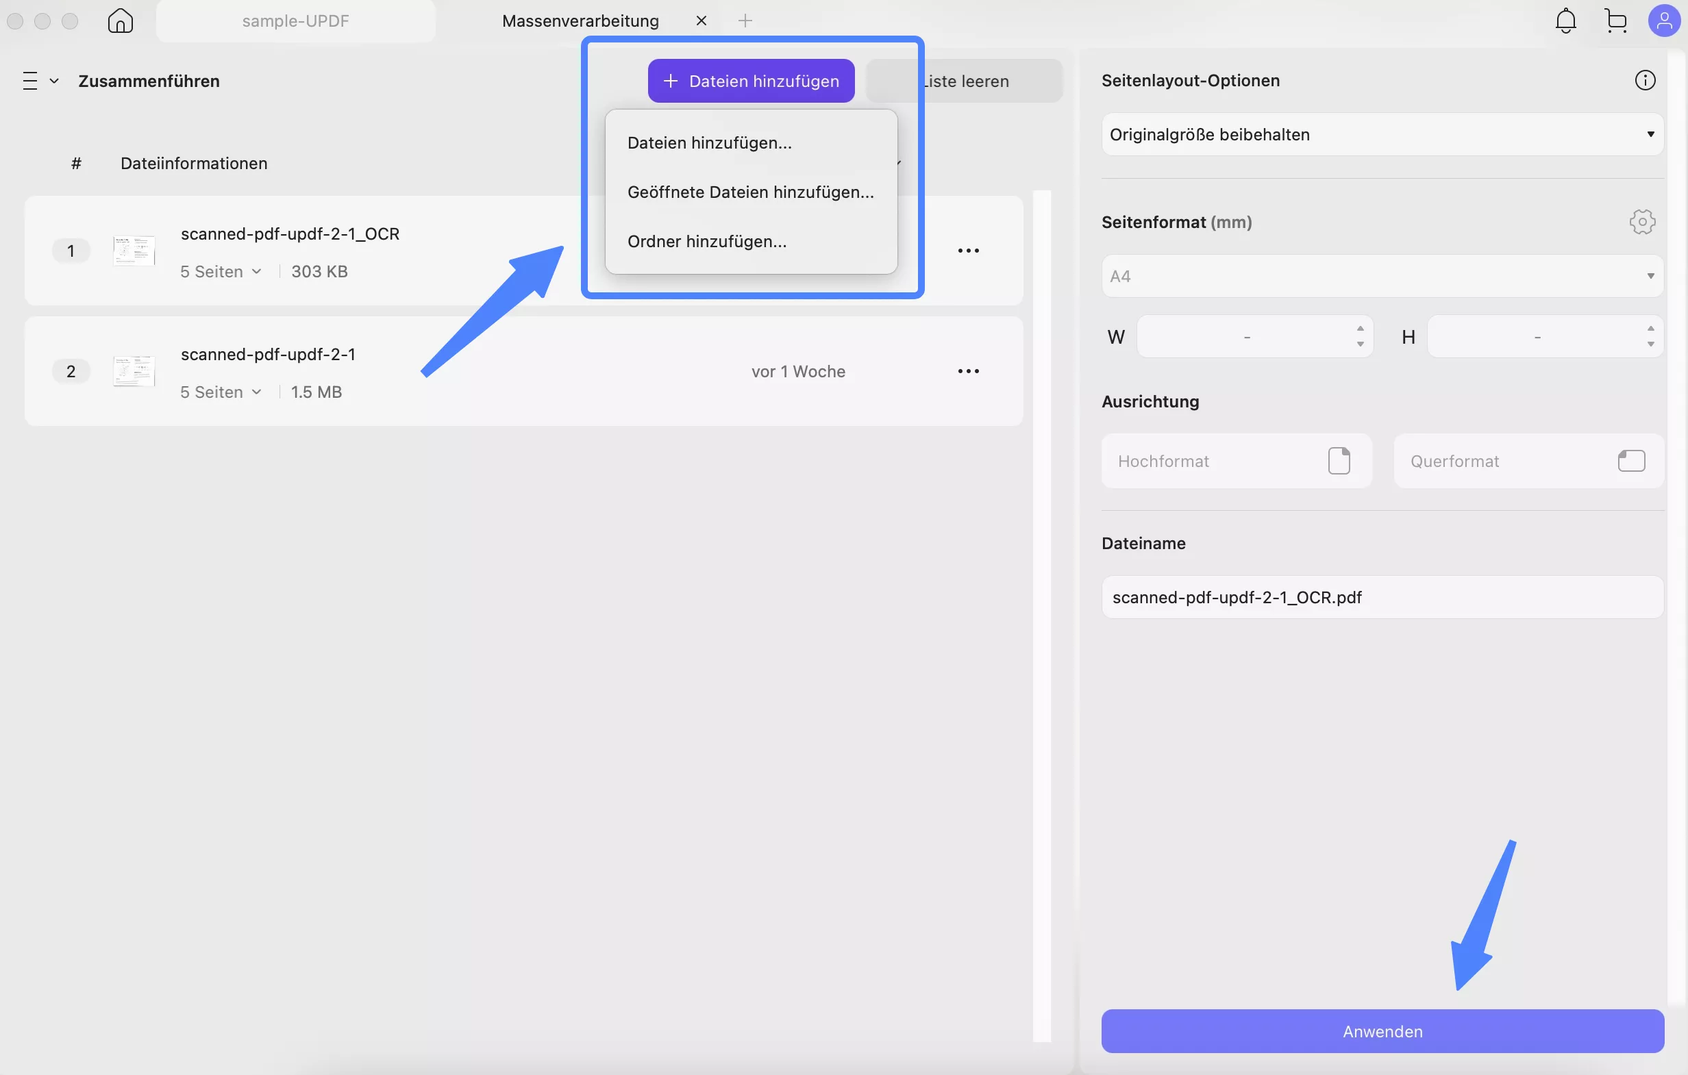Open the user profile avatar

1665,21
